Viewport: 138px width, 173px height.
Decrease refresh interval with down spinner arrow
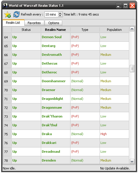60,16
